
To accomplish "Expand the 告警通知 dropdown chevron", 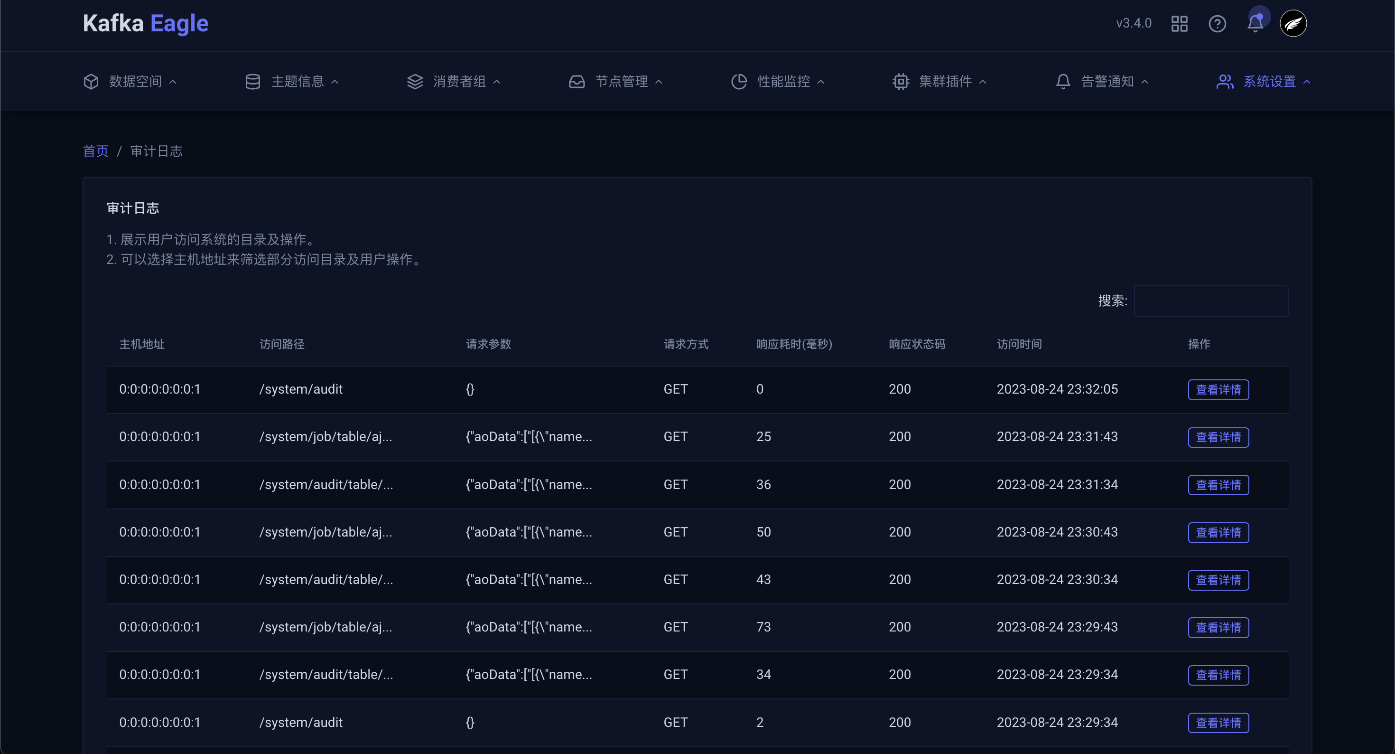I will 1145,82.
